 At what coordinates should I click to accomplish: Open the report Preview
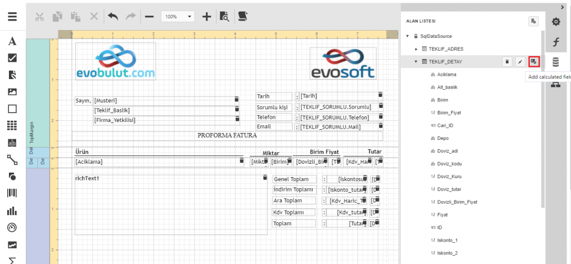click(x=224, y=17)
